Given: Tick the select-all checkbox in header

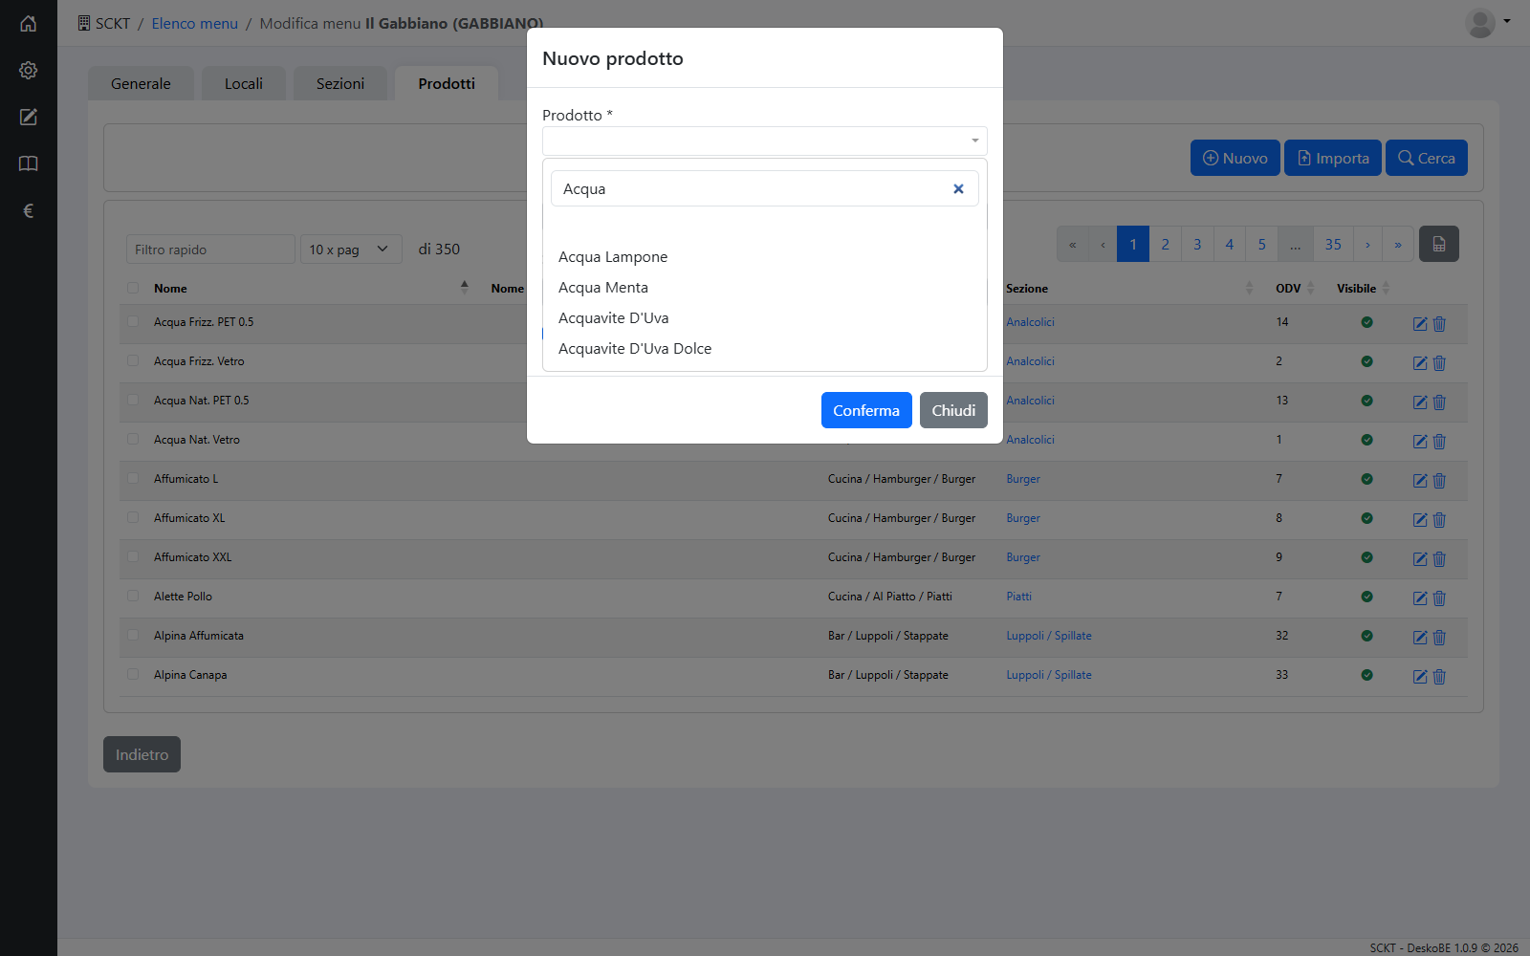Looking at the screenshot, I should pyautogui.click(x=133, y=288).
